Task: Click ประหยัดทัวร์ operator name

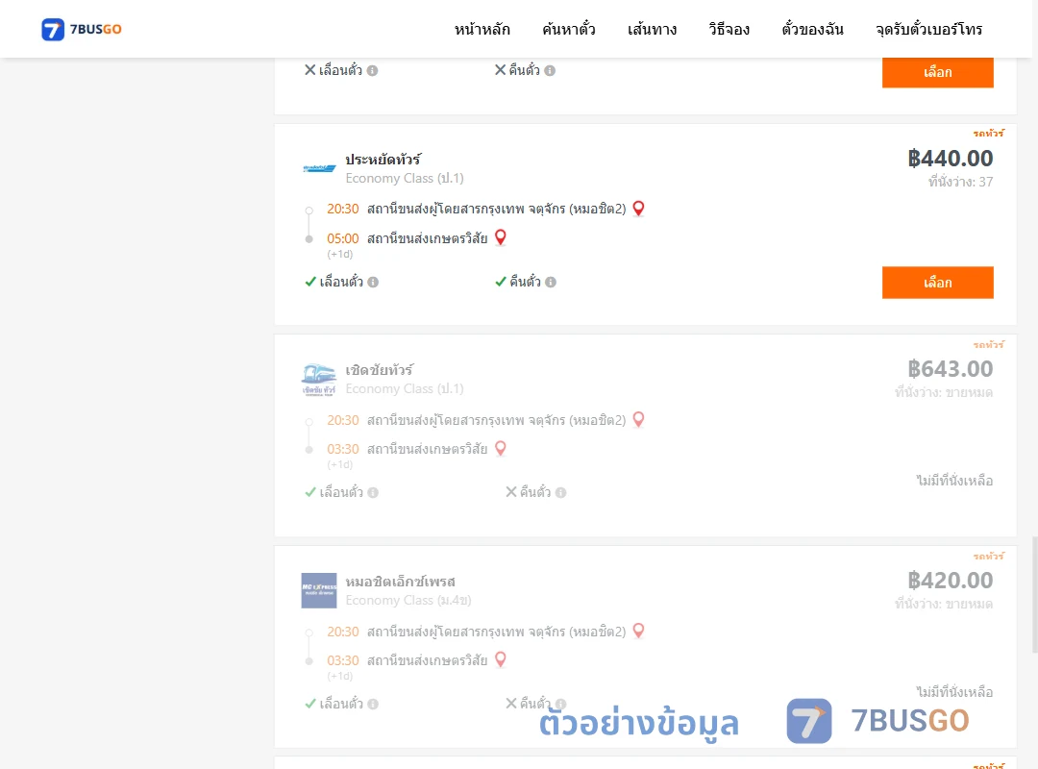Action: (x=383, y=160)
